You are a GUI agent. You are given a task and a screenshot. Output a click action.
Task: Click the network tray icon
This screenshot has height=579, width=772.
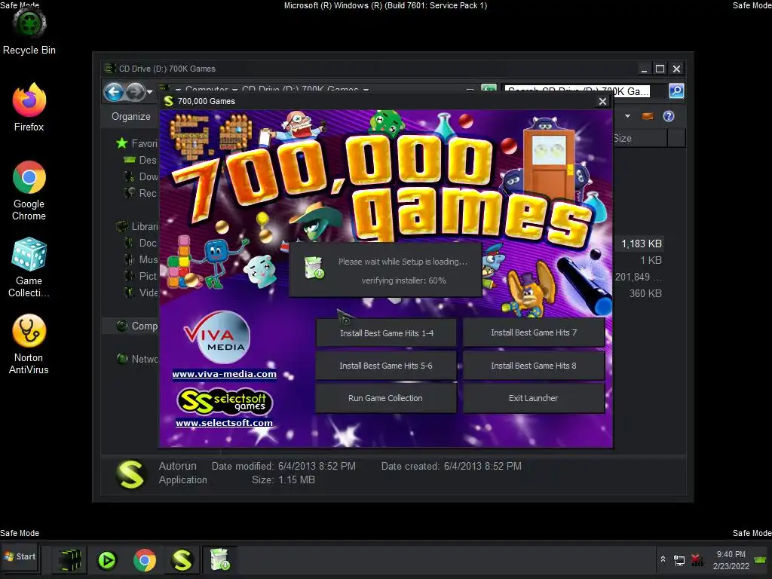679,560
